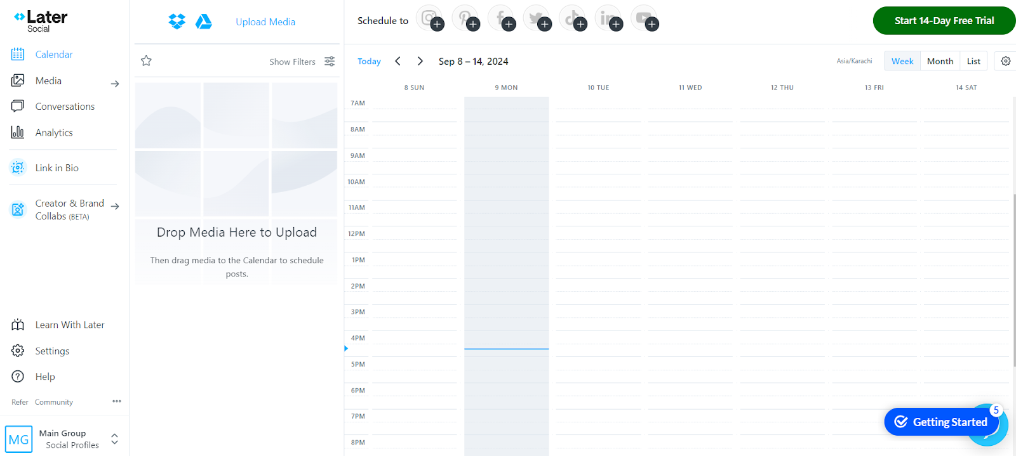1016x456 pixels.
Task: Open the Main Group profile switcher
Action: coord(114,439)
